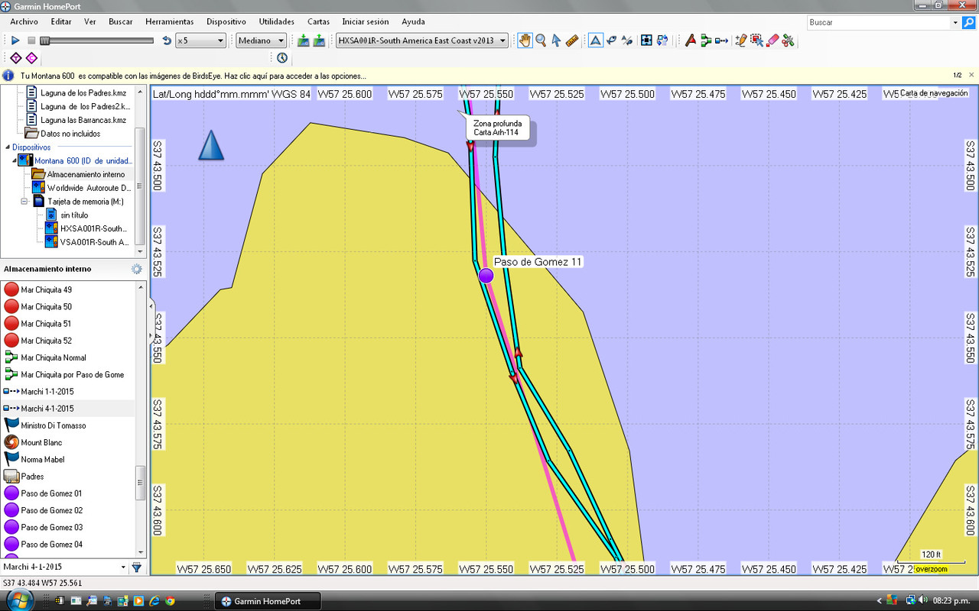Image resolution: width=979 pixels, height=611 pixels.
Task: Click the send to device icon
Action: click(x=304, y=40)
